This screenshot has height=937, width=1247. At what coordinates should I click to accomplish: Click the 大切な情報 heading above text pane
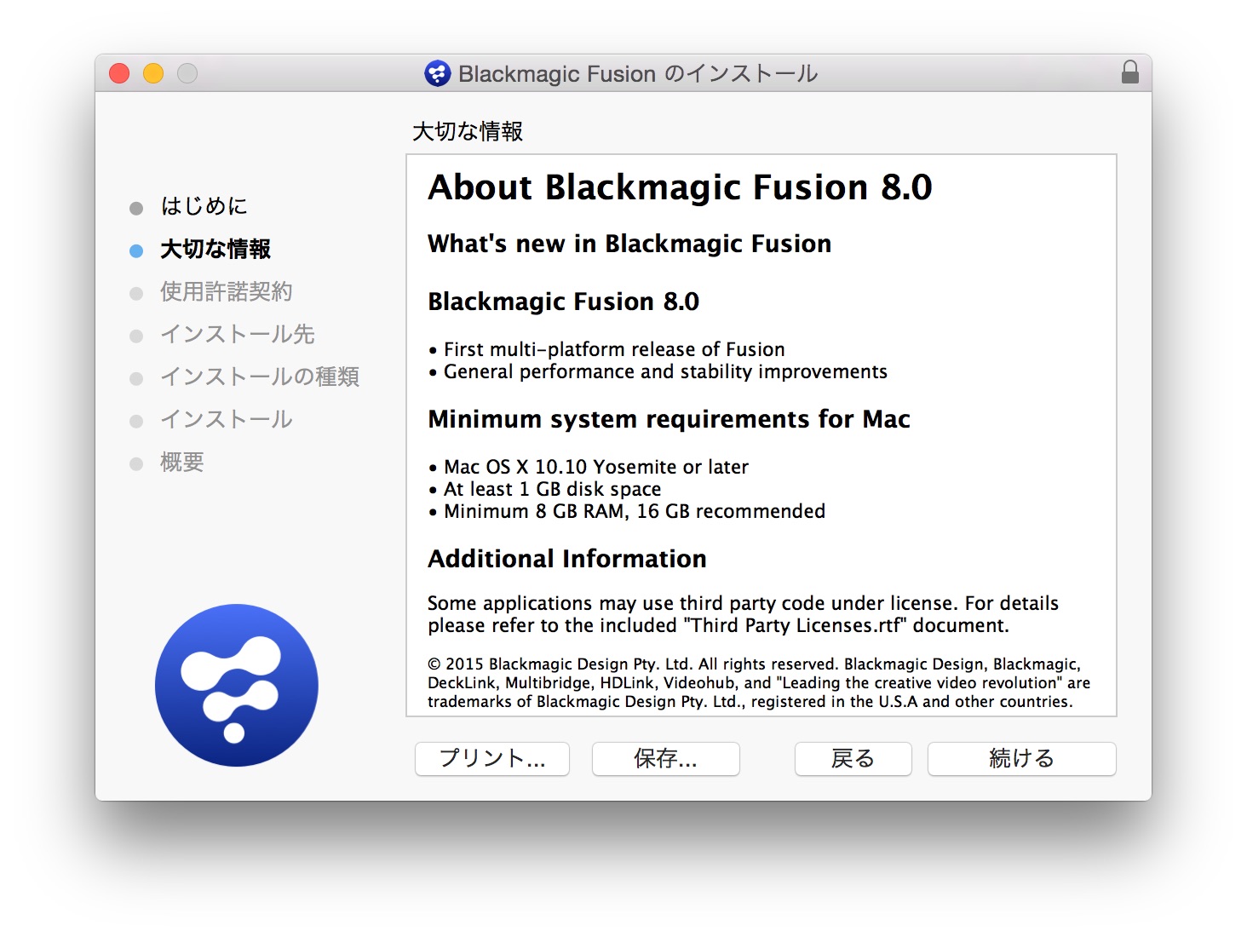pos(468,131)
